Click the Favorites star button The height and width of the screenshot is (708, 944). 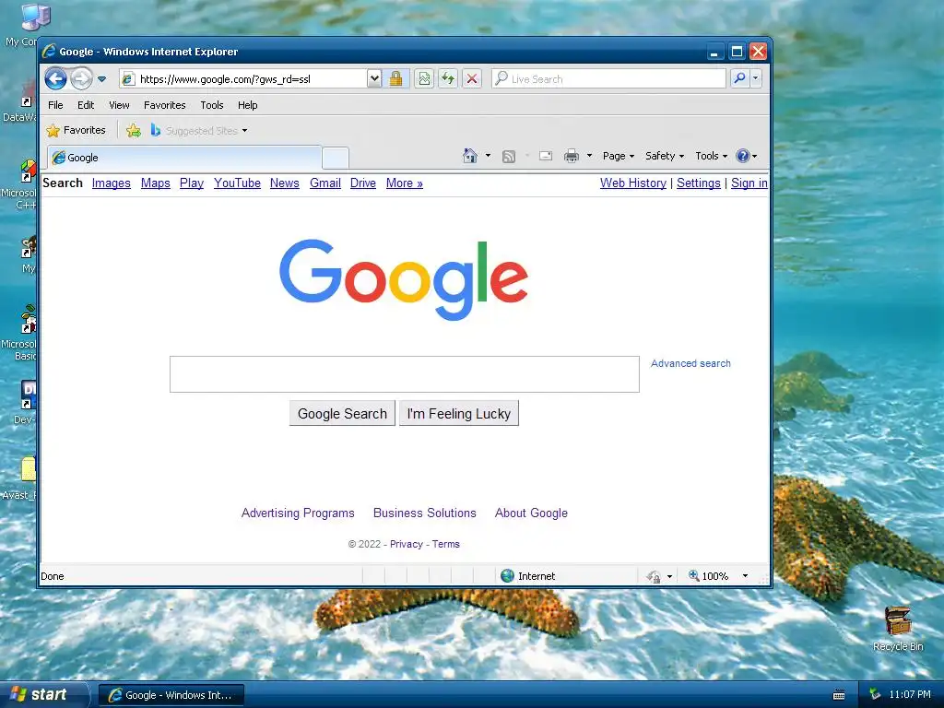coord(77,131)
